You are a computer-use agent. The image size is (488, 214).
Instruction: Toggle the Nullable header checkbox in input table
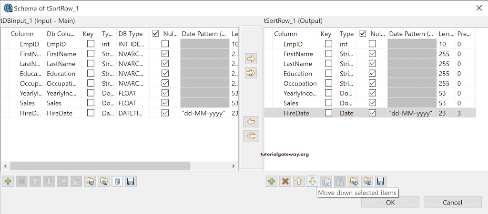pyautogui.click(x=156, y=34)
